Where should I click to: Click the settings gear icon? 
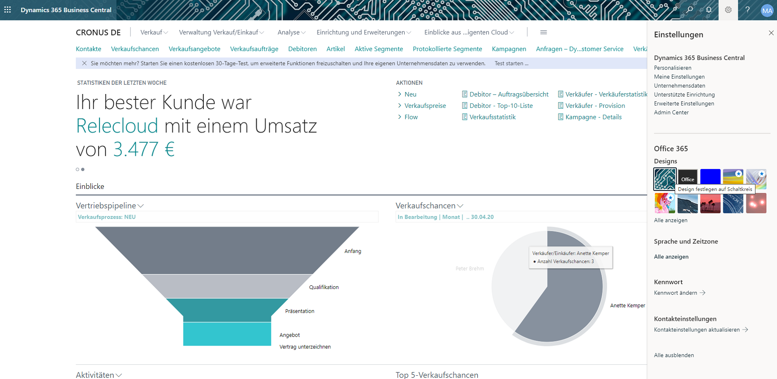coord(728,10)
